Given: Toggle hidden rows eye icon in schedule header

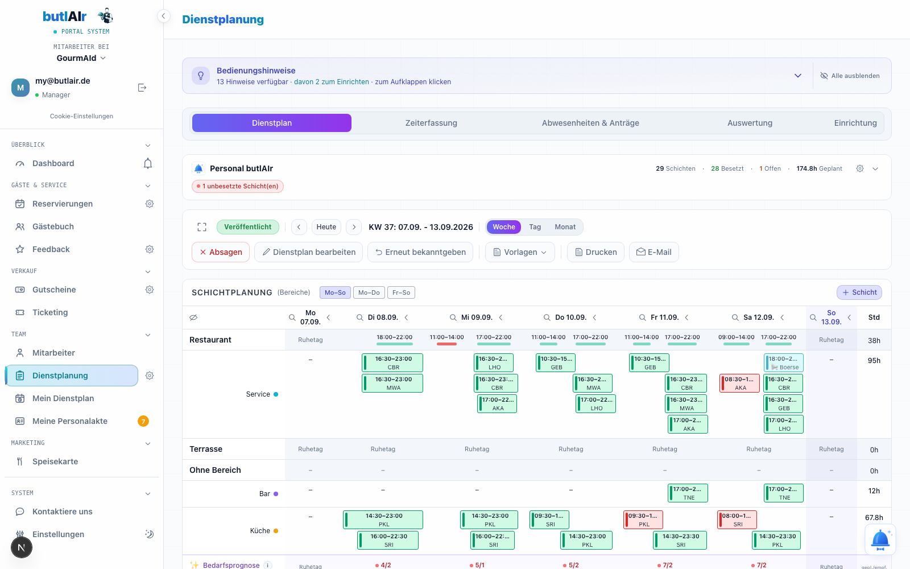Looking at the screenshot, I should pyautogui.click(x=193, y=318).
